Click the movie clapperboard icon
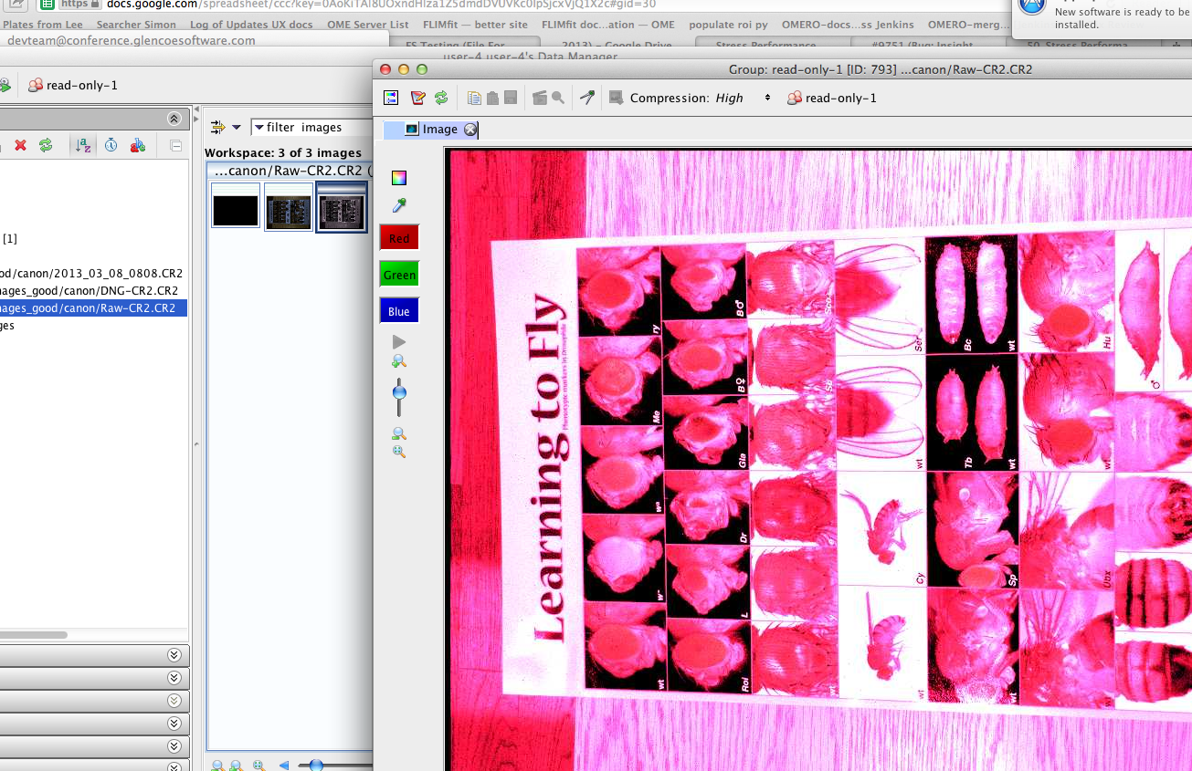Image resolution: width=1192 pixels, height=771 pixels. [539, 98]
